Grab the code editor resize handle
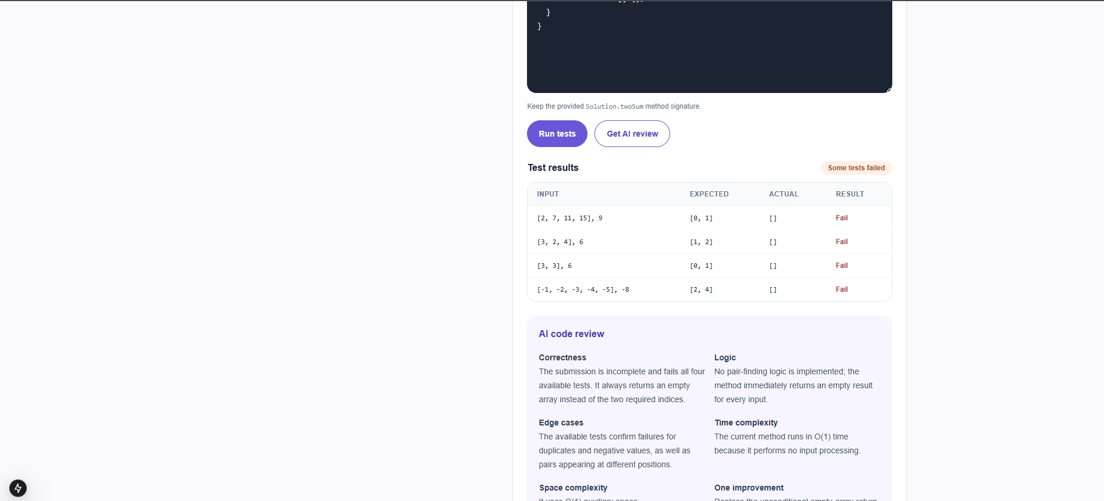This screenshot has height=501, width=1104. 888,89
